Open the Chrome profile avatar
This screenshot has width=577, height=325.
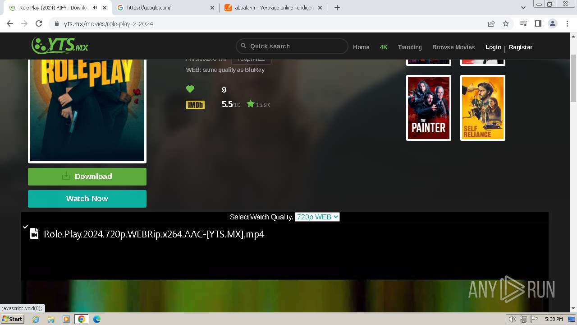pos(552,24)
